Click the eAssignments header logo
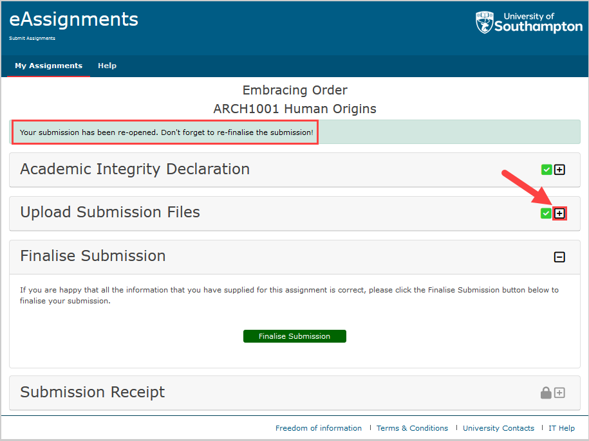The width and height of the screenshot is (589, 441). click(73, 19)
